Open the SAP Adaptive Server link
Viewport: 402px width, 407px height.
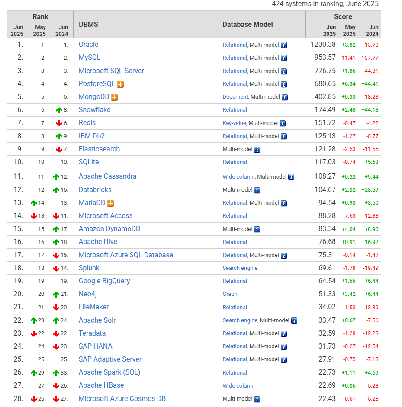110,359
